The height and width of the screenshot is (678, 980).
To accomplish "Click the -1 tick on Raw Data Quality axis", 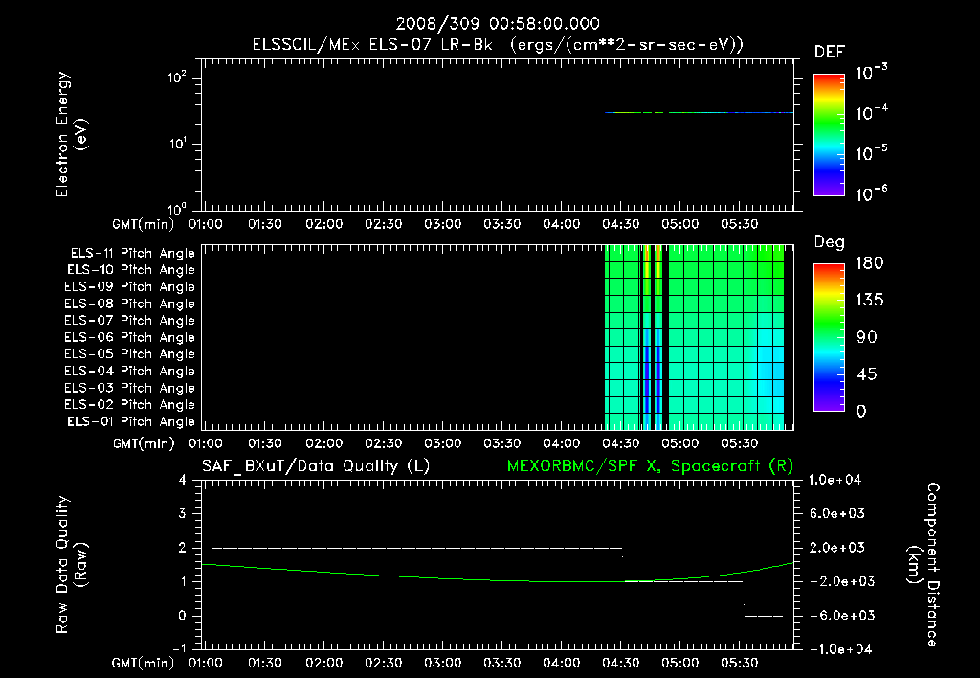I will 179,648.
